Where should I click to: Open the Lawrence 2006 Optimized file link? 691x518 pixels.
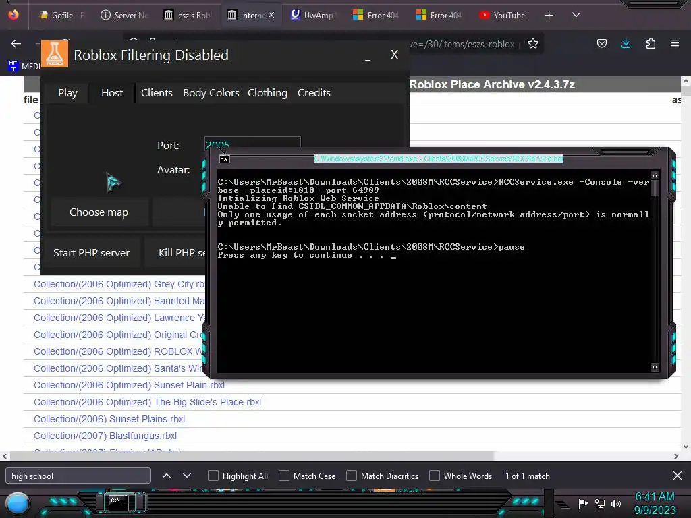tap(119, 318)
